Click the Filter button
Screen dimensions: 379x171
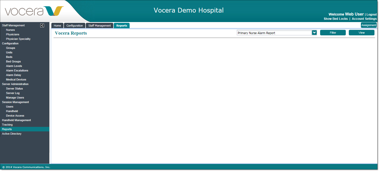(x=333, y=33)
